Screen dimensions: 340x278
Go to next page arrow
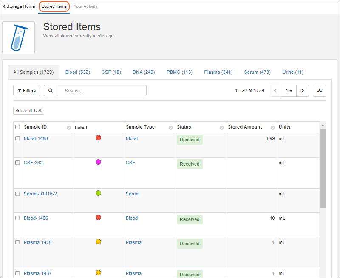[x=302, y=91]
